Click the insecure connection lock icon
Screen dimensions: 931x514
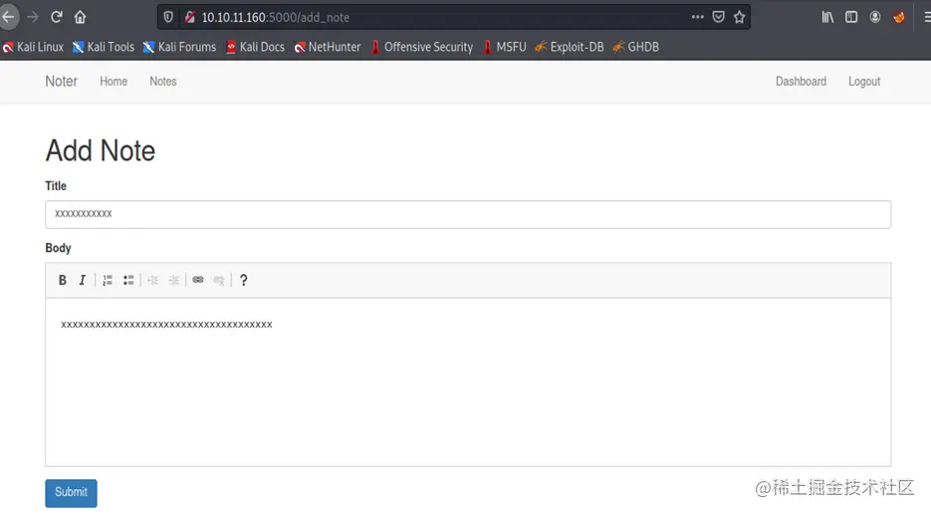tap(189, 17)
